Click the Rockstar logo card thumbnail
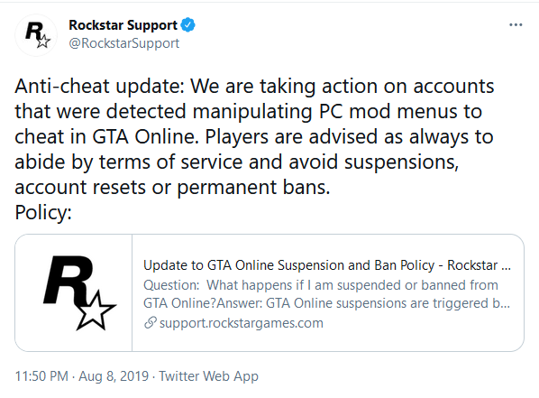 (x=74, y=292)
